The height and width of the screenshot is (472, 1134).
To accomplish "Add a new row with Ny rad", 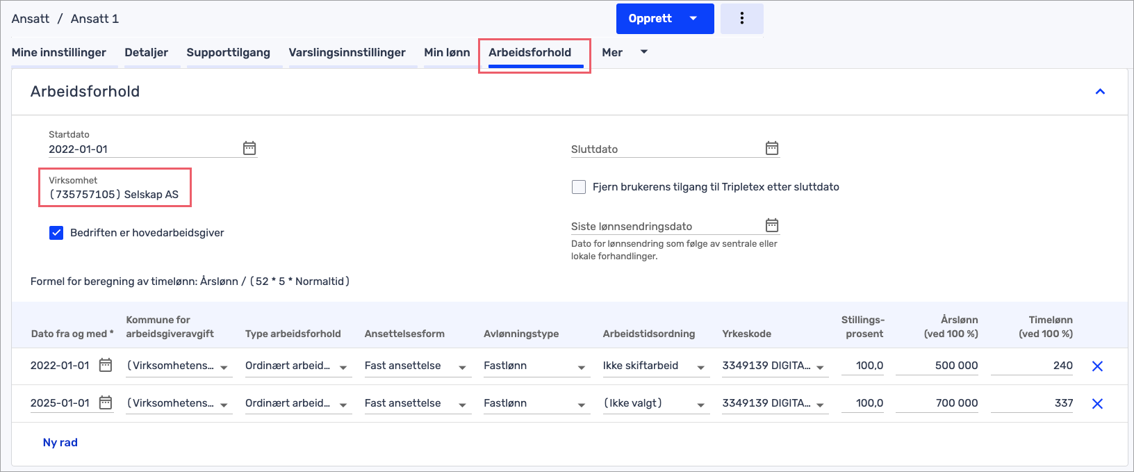I will (x=60, y=442).
